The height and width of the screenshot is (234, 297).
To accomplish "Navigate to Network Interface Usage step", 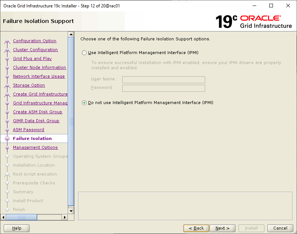I will (39, 77).
